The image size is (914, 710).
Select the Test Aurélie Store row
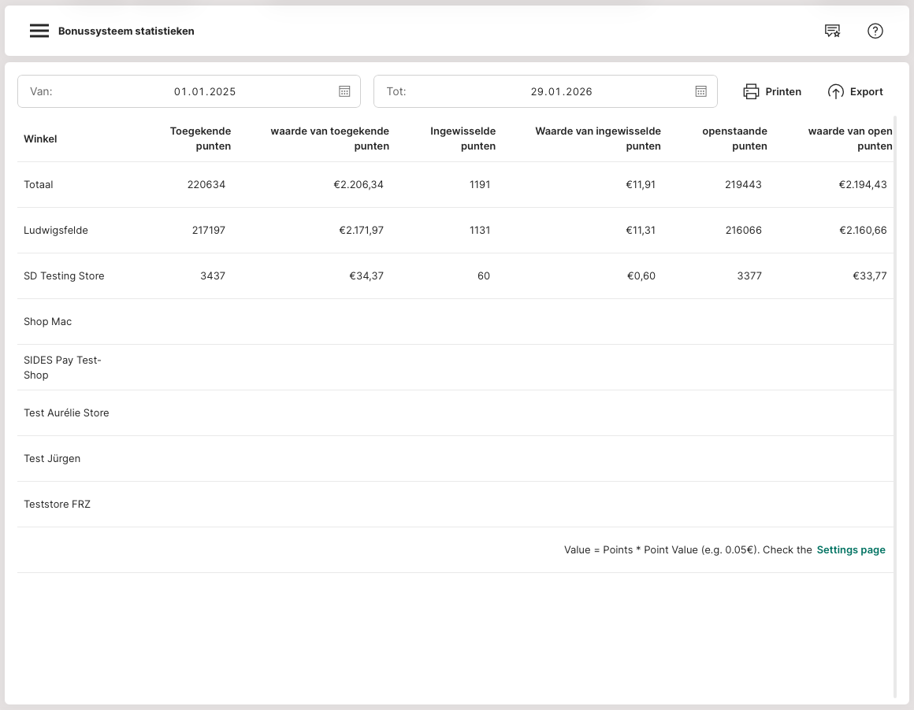pyautogui.click(x=66, y=413)
